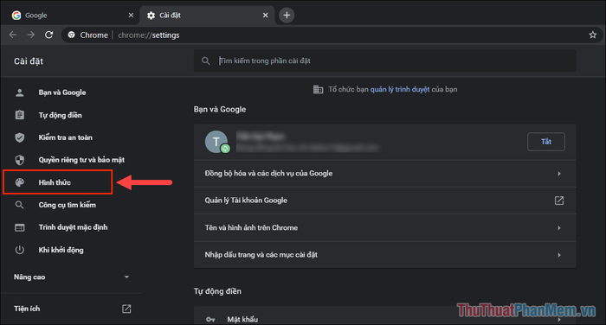Viewport: 606px width, 325px height.
Task: Click the search icon beside Công cụ tìm kiếm
Action: tap(19, 205)
